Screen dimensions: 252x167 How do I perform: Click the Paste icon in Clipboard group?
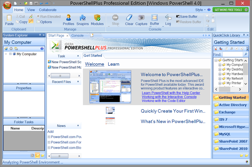point(9,18)
